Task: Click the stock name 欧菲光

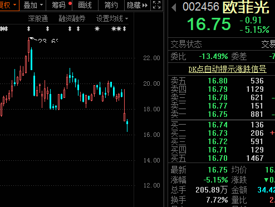Action: [246, 8]
